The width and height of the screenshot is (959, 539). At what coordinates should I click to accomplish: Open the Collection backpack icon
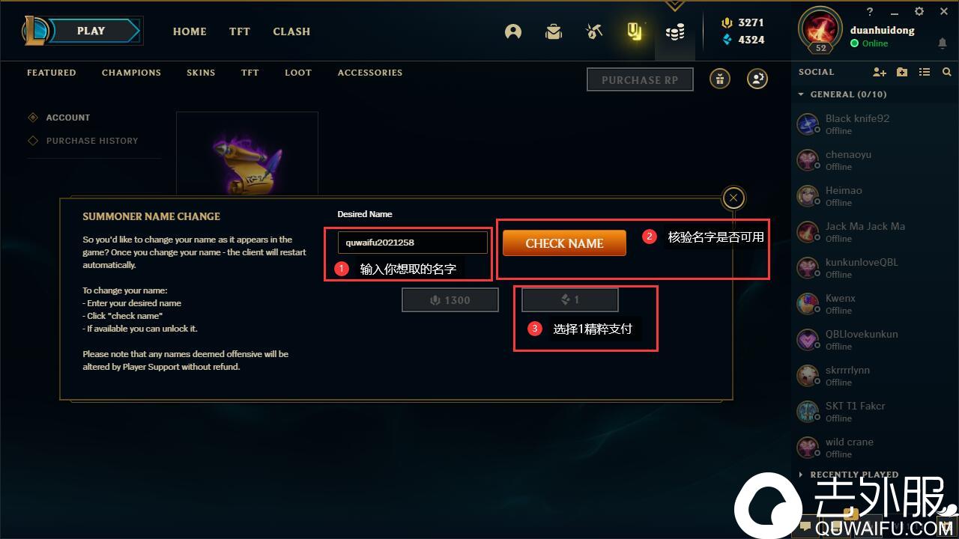tap(554, 31)
